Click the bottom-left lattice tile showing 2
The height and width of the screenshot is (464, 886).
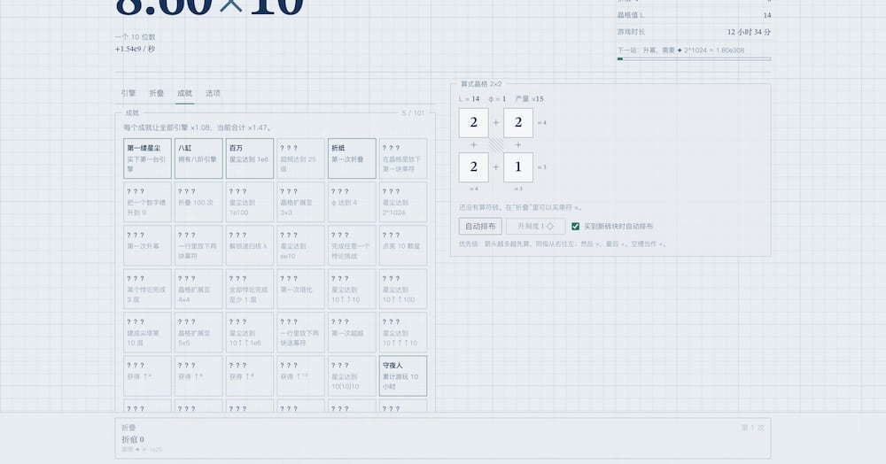tap(473, 167)
